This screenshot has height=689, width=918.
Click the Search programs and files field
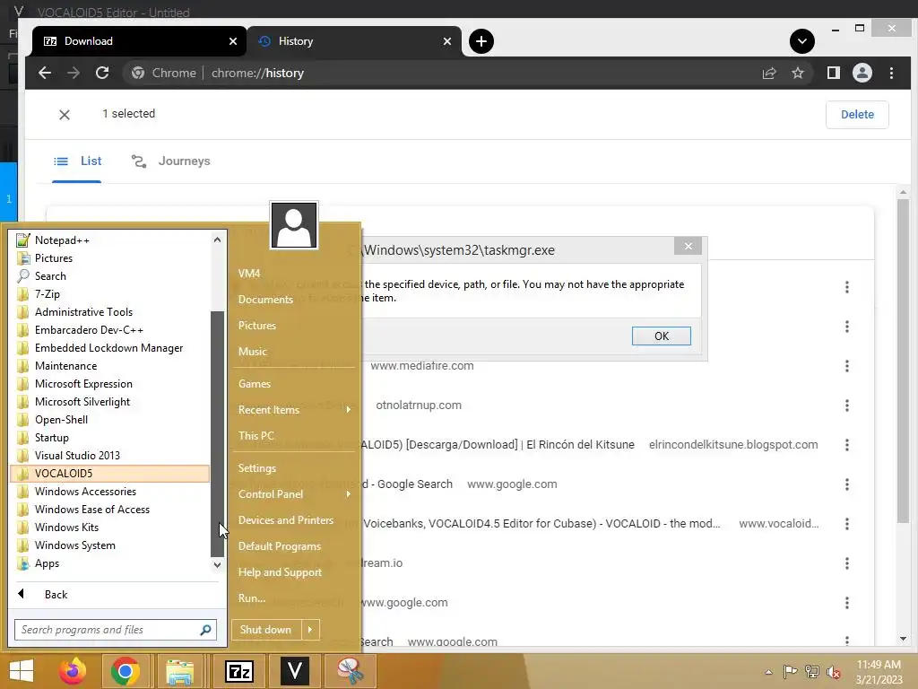pos(116,630)
